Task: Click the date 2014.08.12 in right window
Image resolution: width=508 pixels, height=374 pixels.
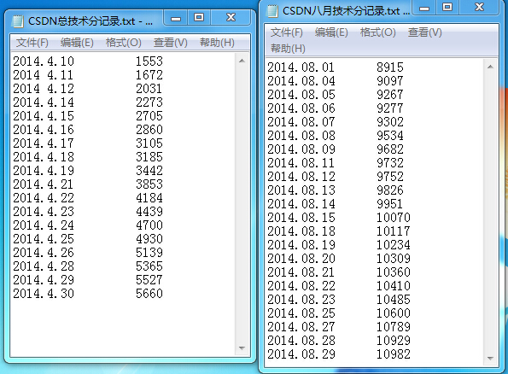Action: [301, 176]
